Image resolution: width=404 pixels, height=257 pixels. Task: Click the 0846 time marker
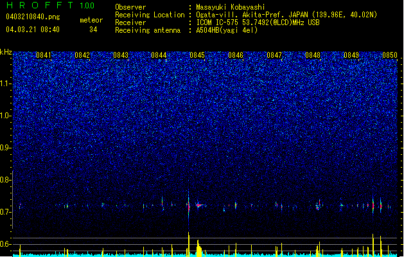point(236,55)
